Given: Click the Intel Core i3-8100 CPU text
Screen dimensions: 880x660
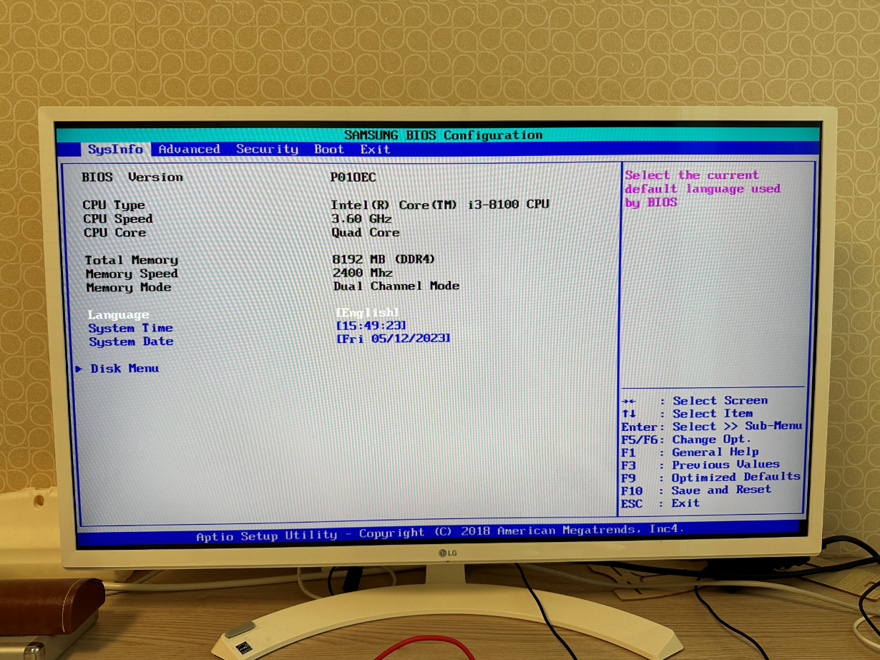Looking at the screenshot, I should pyautogui.click(x=440, y=205).
